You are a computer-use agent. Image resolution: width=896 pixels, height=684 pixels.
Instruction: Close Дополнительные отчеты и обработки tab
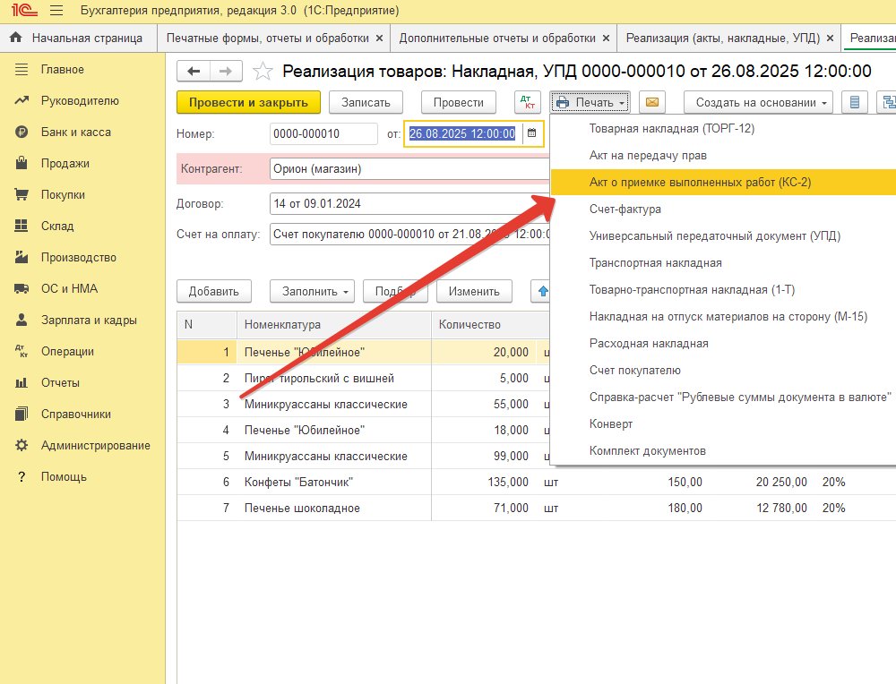606,38
